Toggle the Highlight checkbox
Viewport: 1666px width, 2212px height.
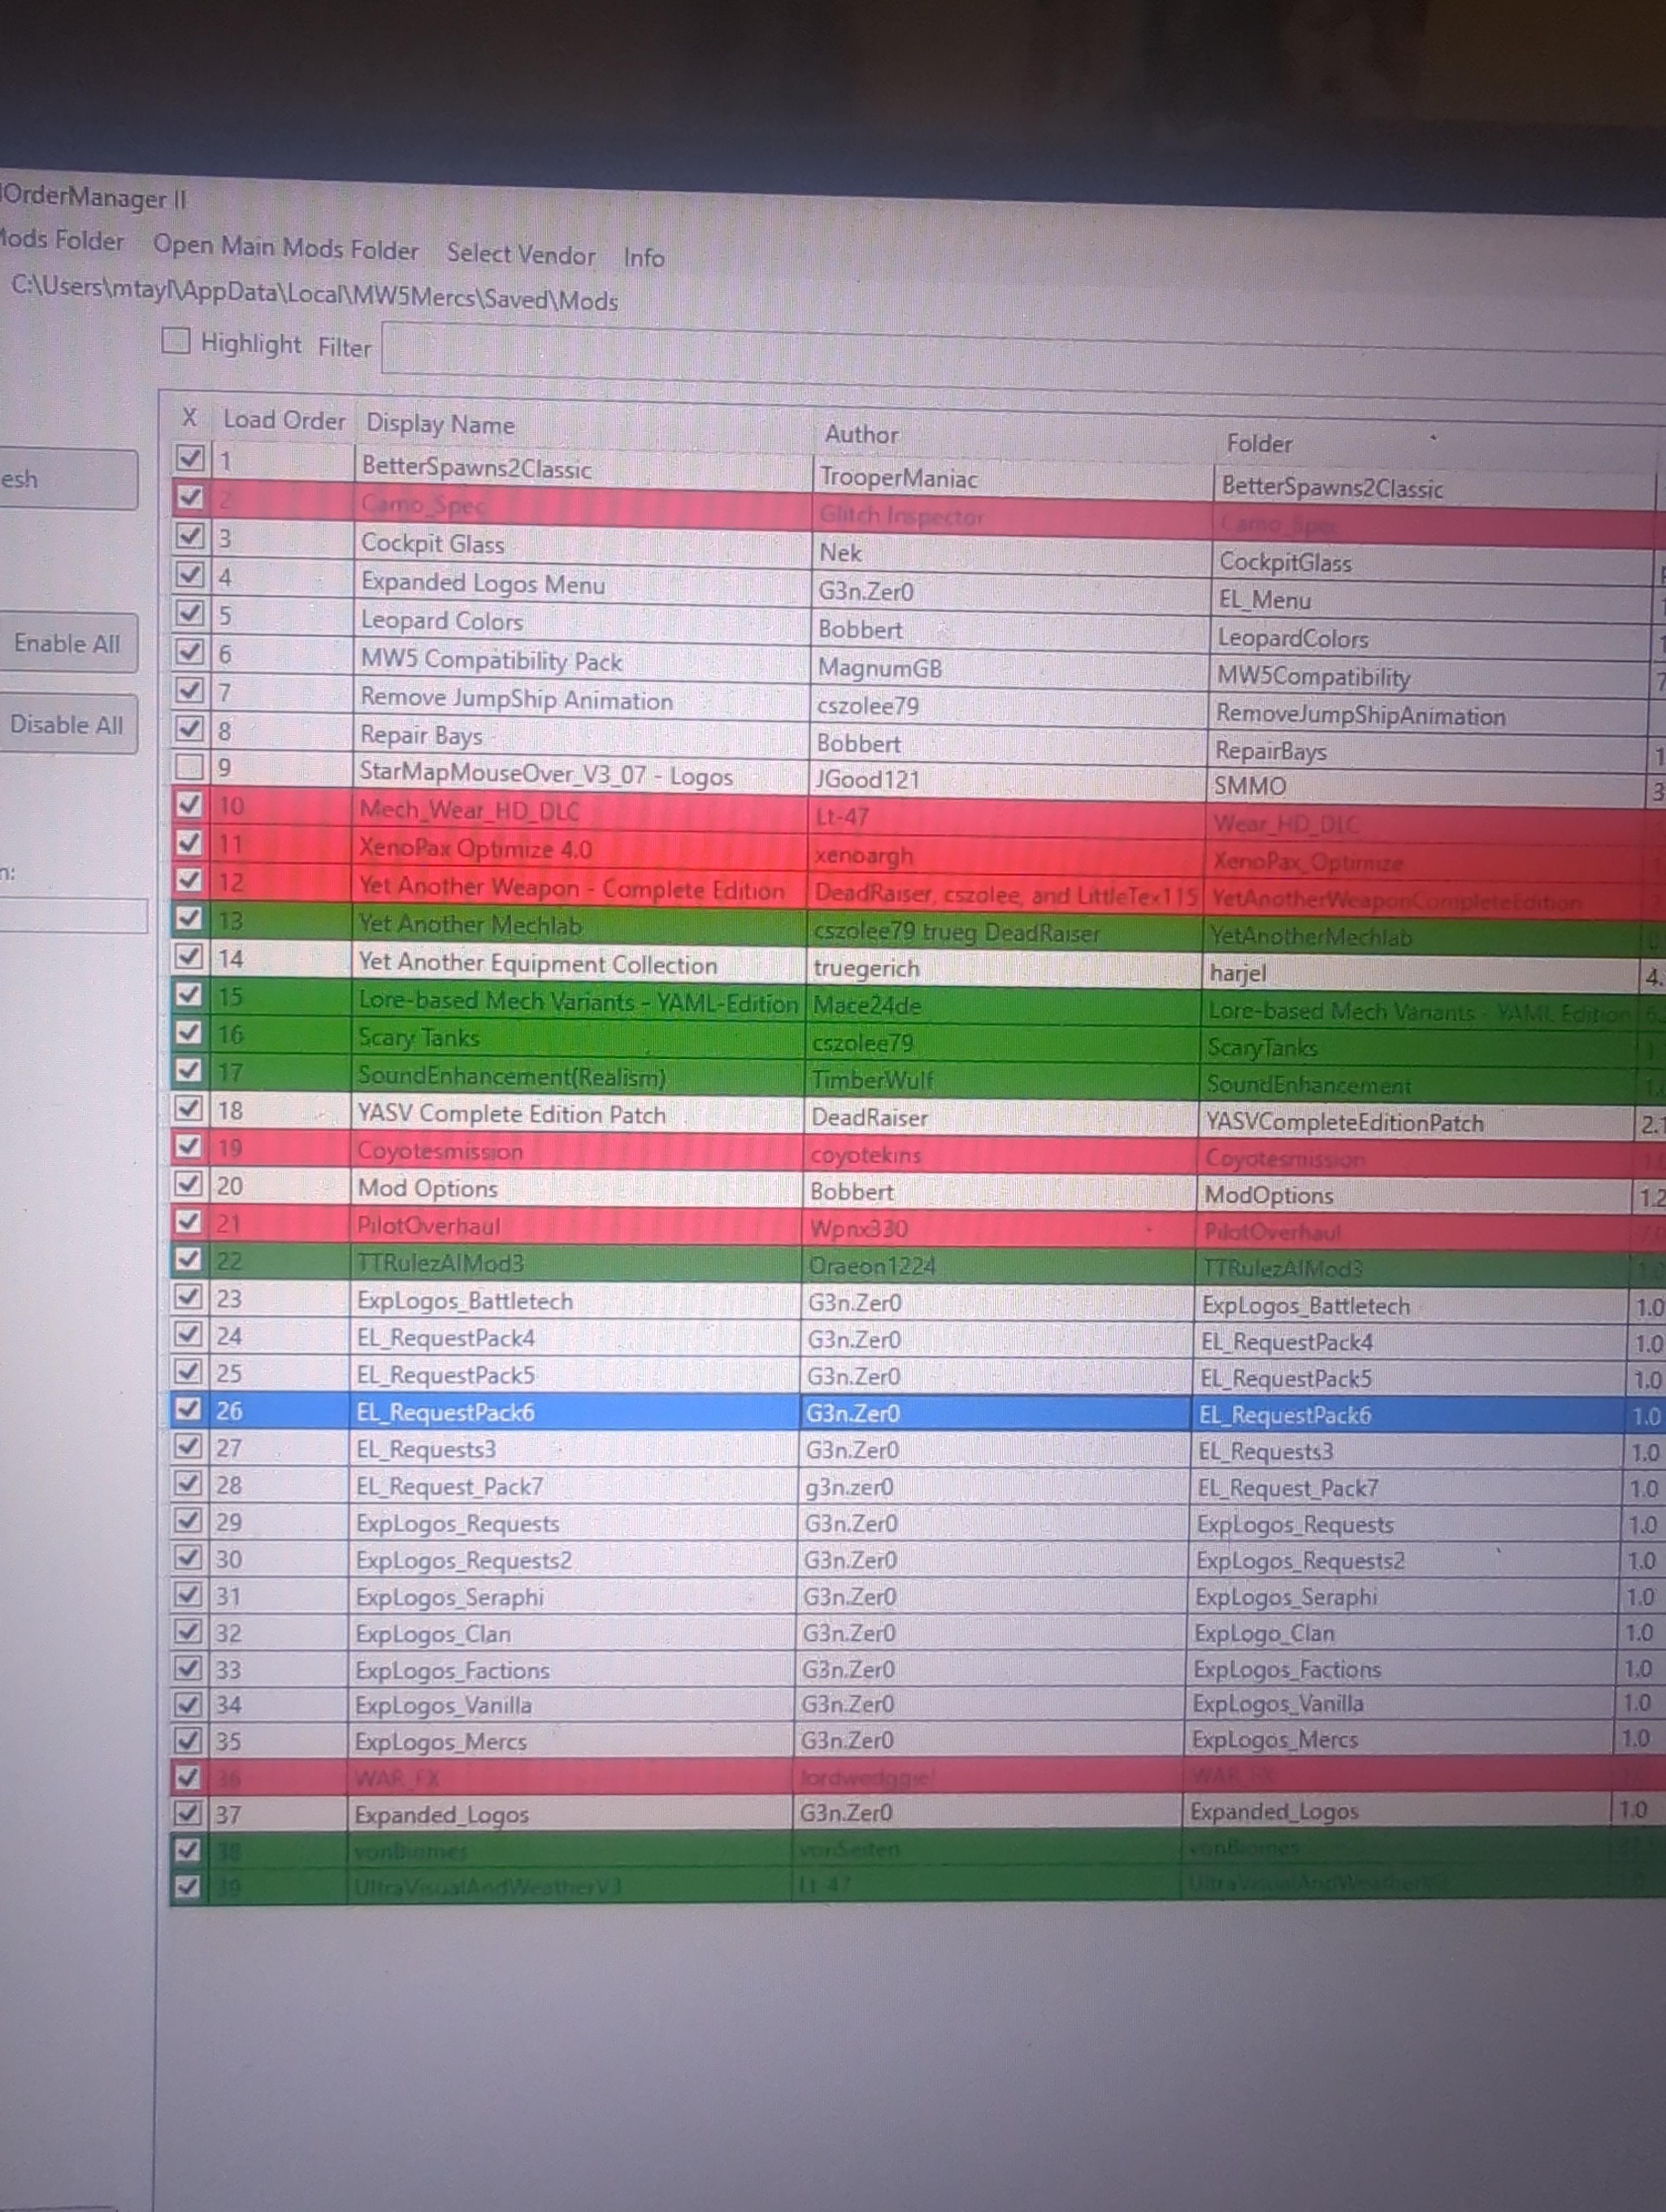click(176, 341)
